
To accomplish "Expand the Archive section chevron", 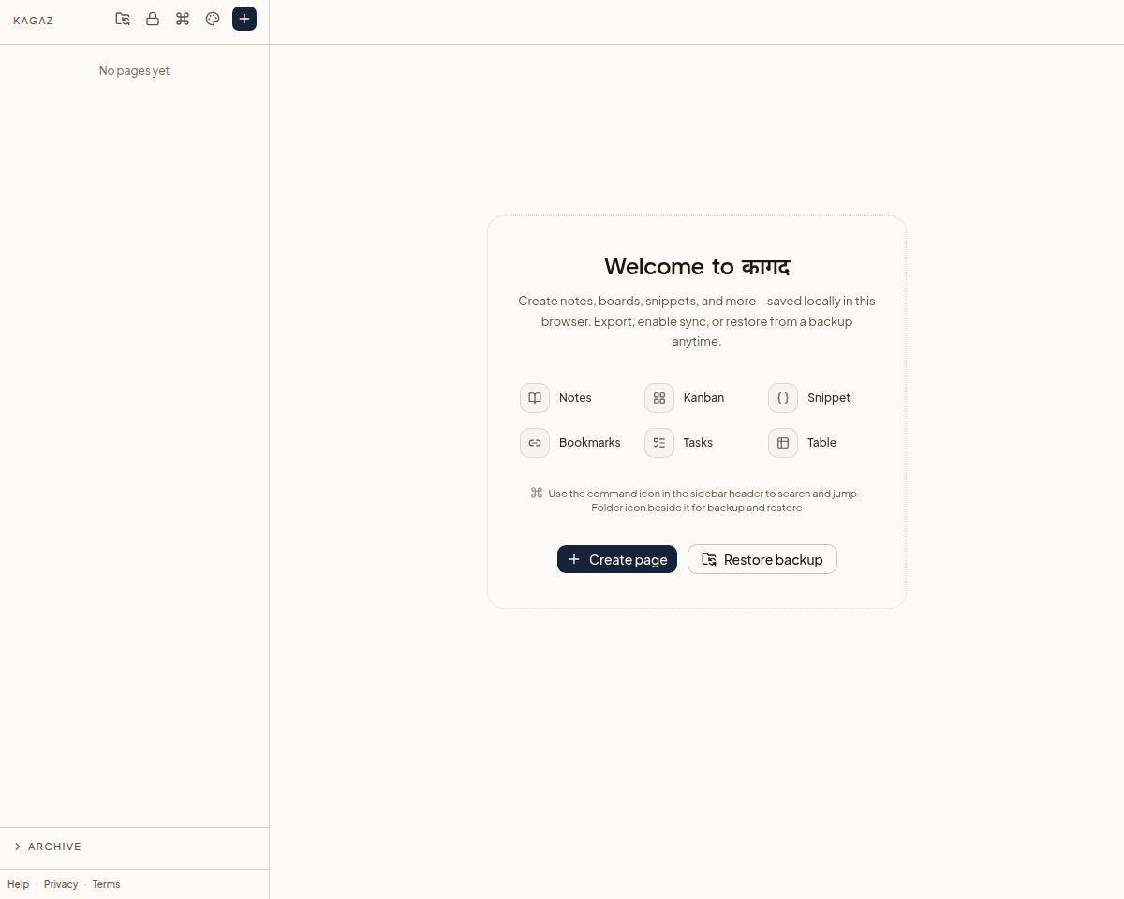I will coord(18,847).
